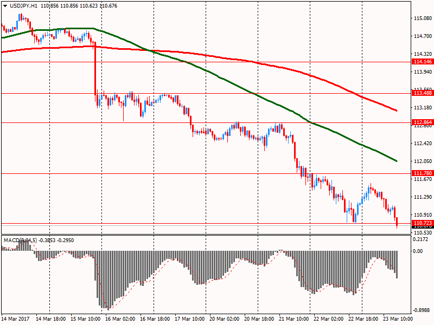Click the 22 Mar 18:00 time label
The height and width of the screenshot is (325, 434).
point(363,319)
